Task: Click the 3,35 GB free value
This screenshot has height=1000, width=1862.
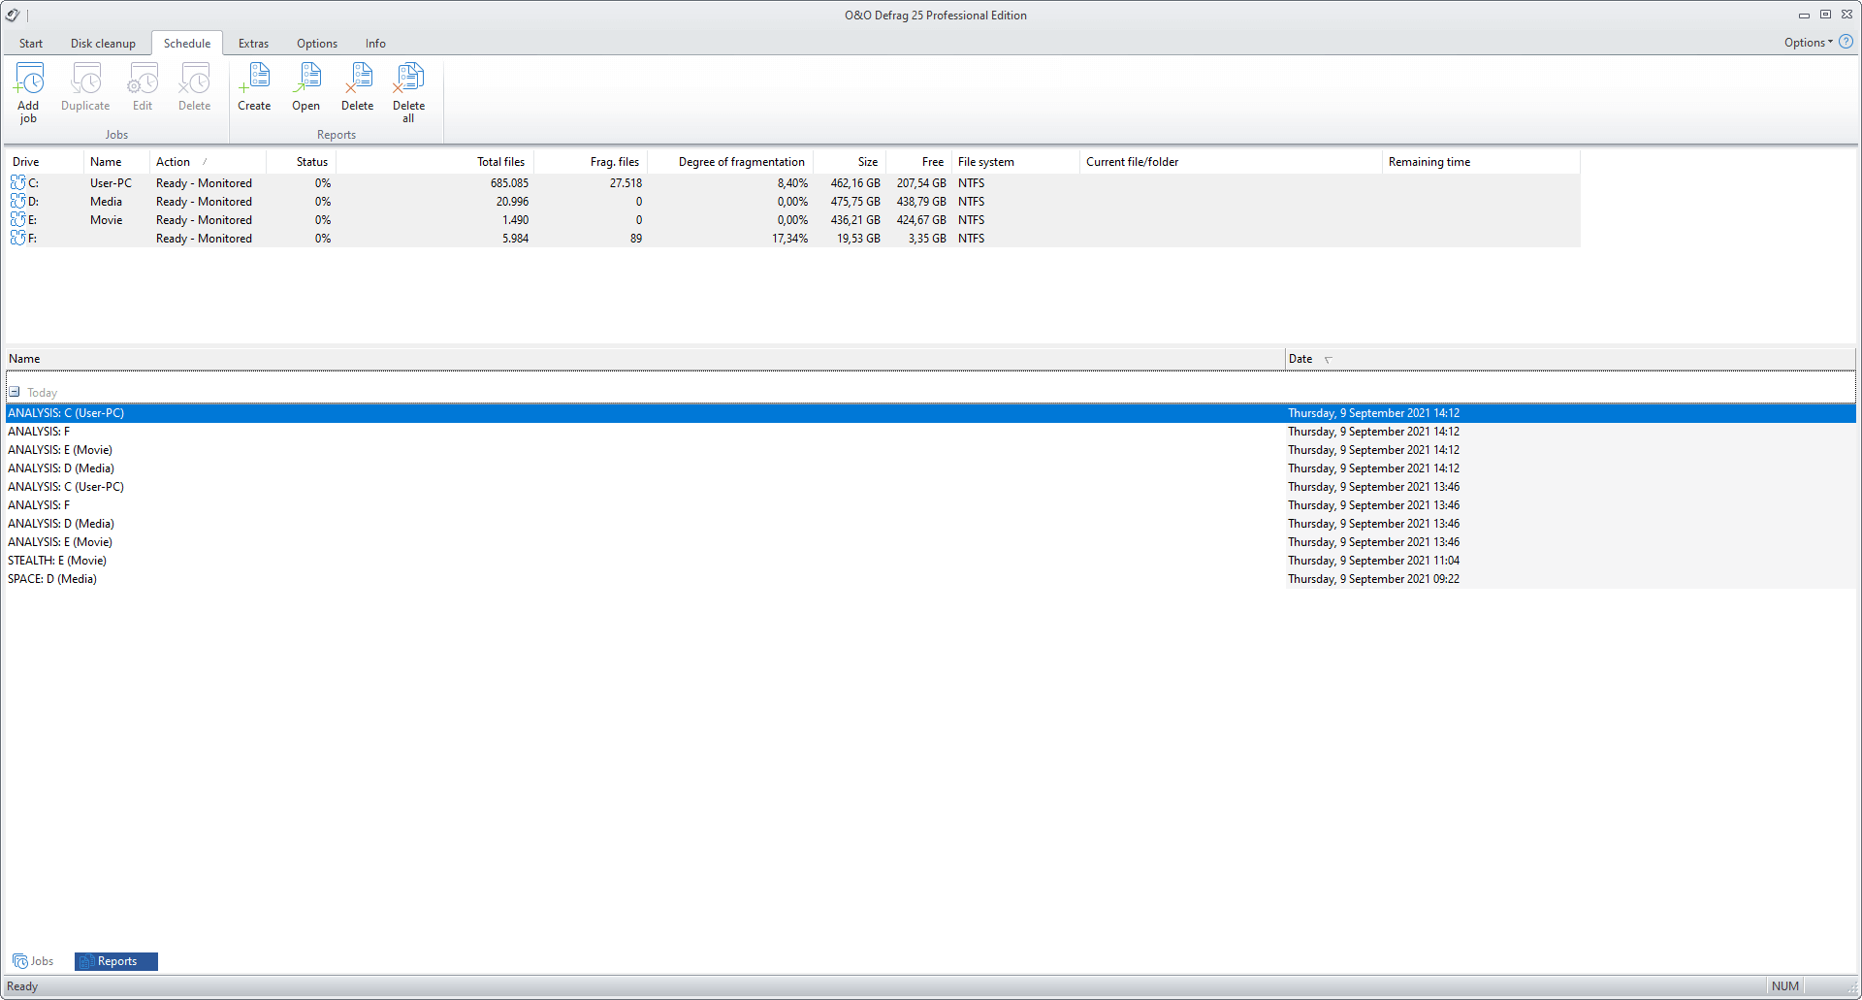Action: tap(927, 239)
